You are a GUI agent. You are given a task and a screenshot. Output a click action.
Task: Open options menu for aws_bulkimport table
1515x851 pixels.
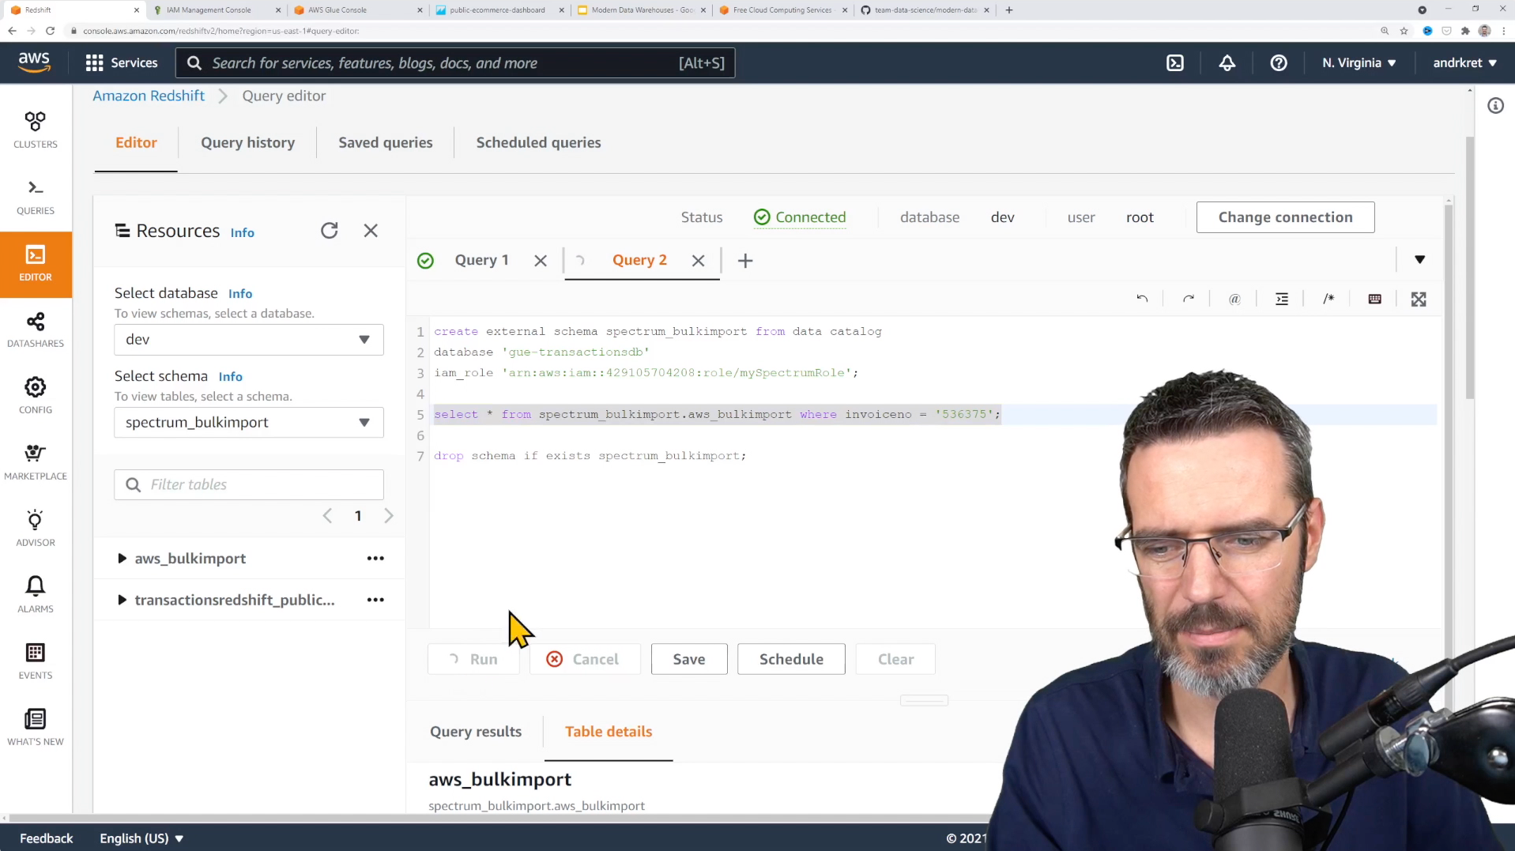click(x=375, y=559)
